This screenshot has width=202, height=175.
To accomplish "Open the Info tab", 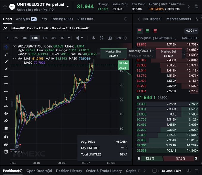I will click(44, 19).
